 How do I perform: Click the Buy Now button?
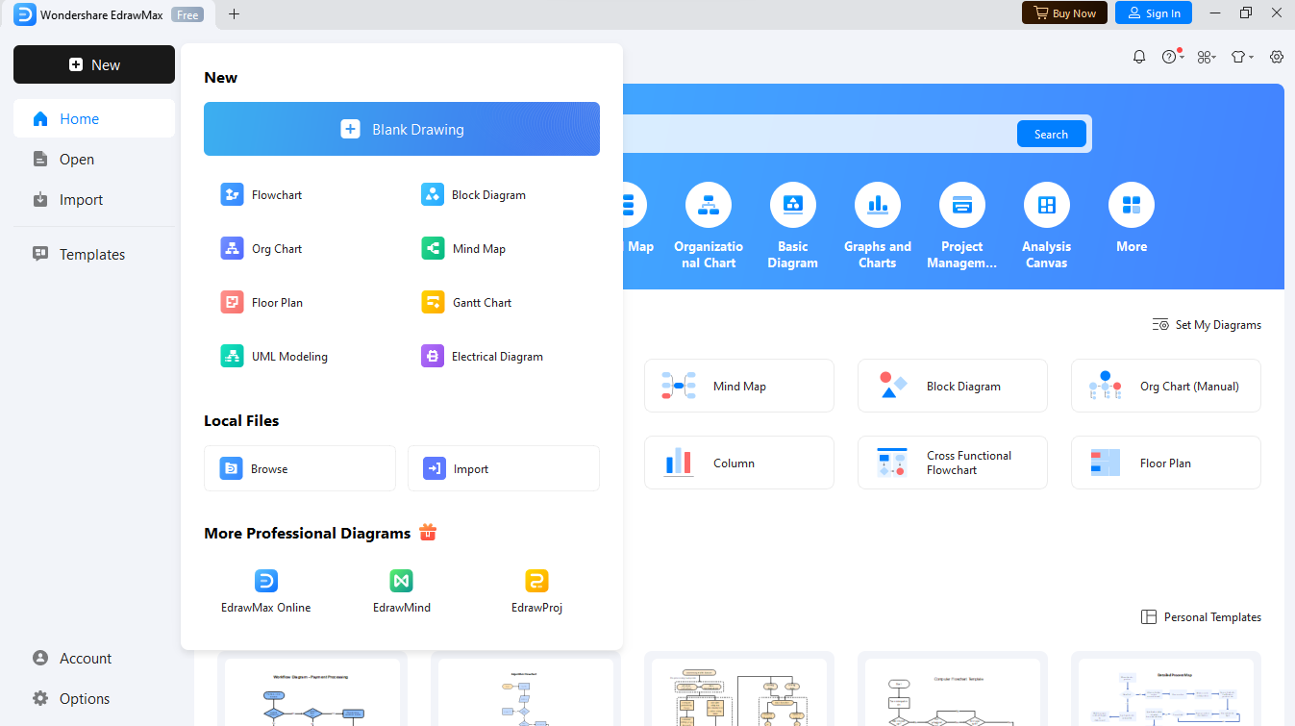point(1064,13)
